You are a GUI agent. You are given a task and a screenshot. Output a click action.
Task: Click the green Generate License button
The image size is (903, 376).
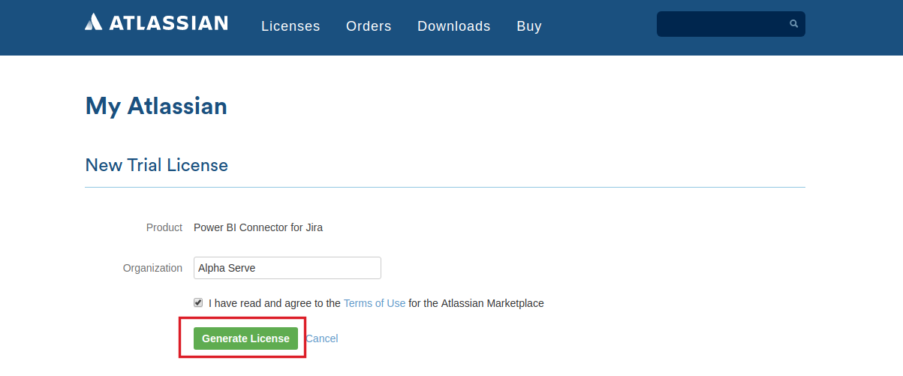coord(245,338)
